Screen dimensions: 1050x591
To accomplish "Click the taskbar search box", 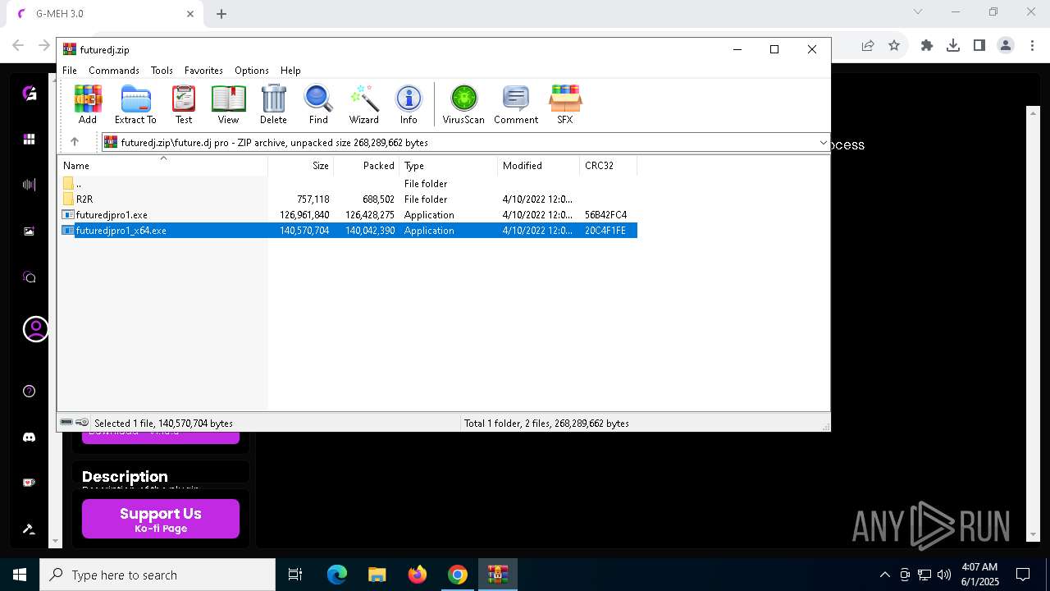I will tap(157, 575).
